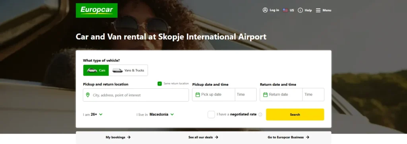Select the Cars vehicle type
The height and width of the screenshot is (144, 407).
click(x=96, y=70)
